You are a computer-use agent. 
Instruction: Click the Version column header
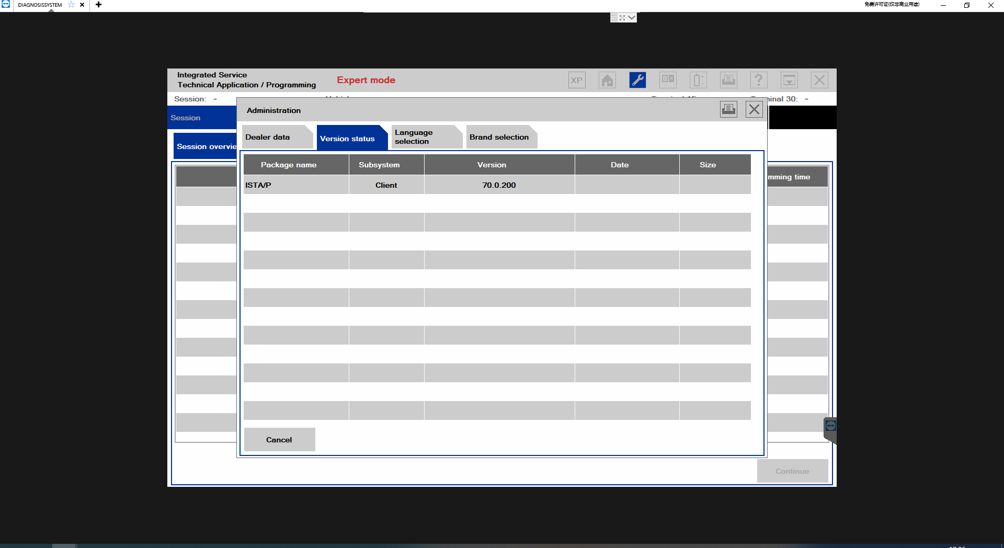coord(492,165)
